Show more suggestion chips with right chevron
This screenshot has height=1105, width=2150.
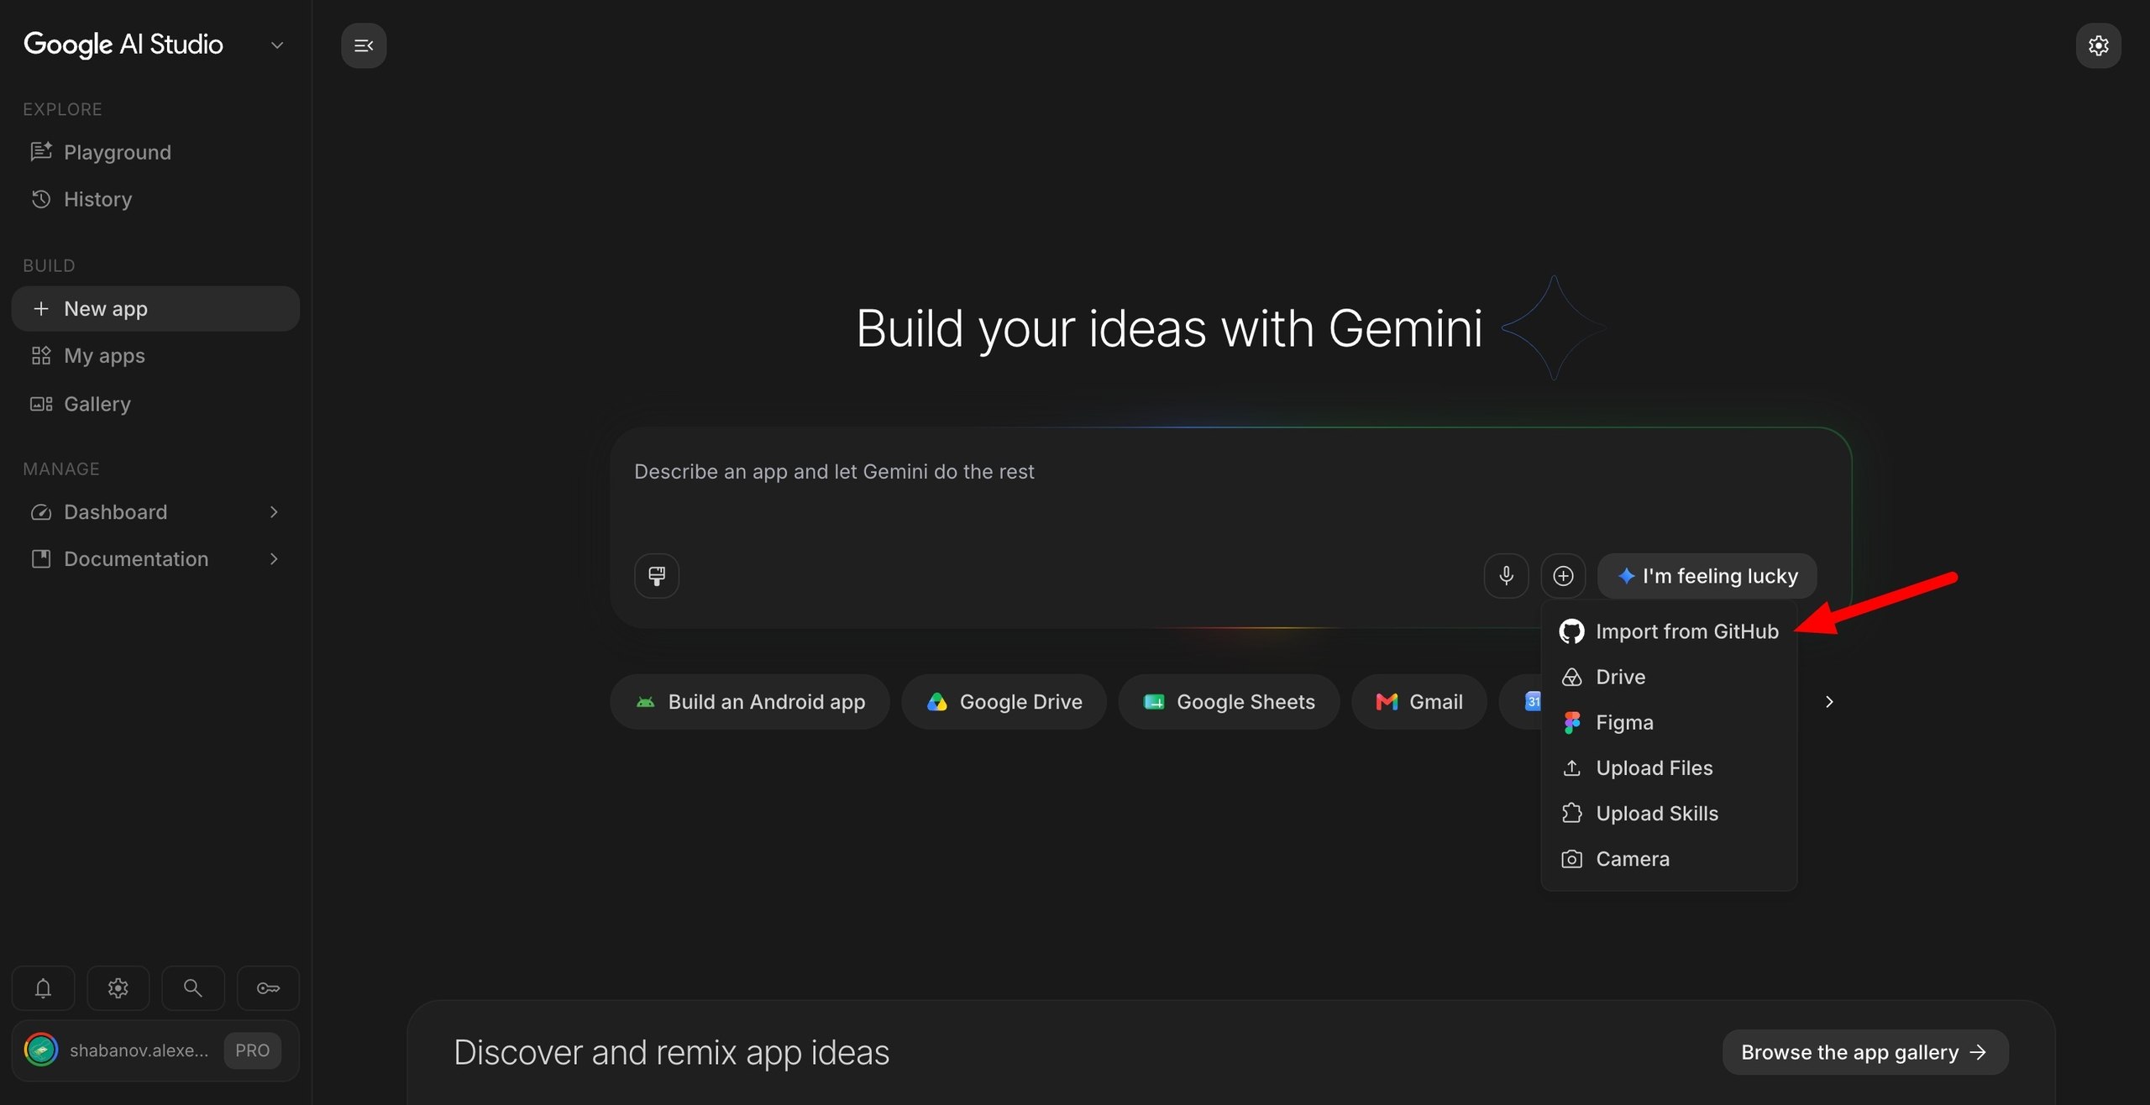coord(1829,702)
